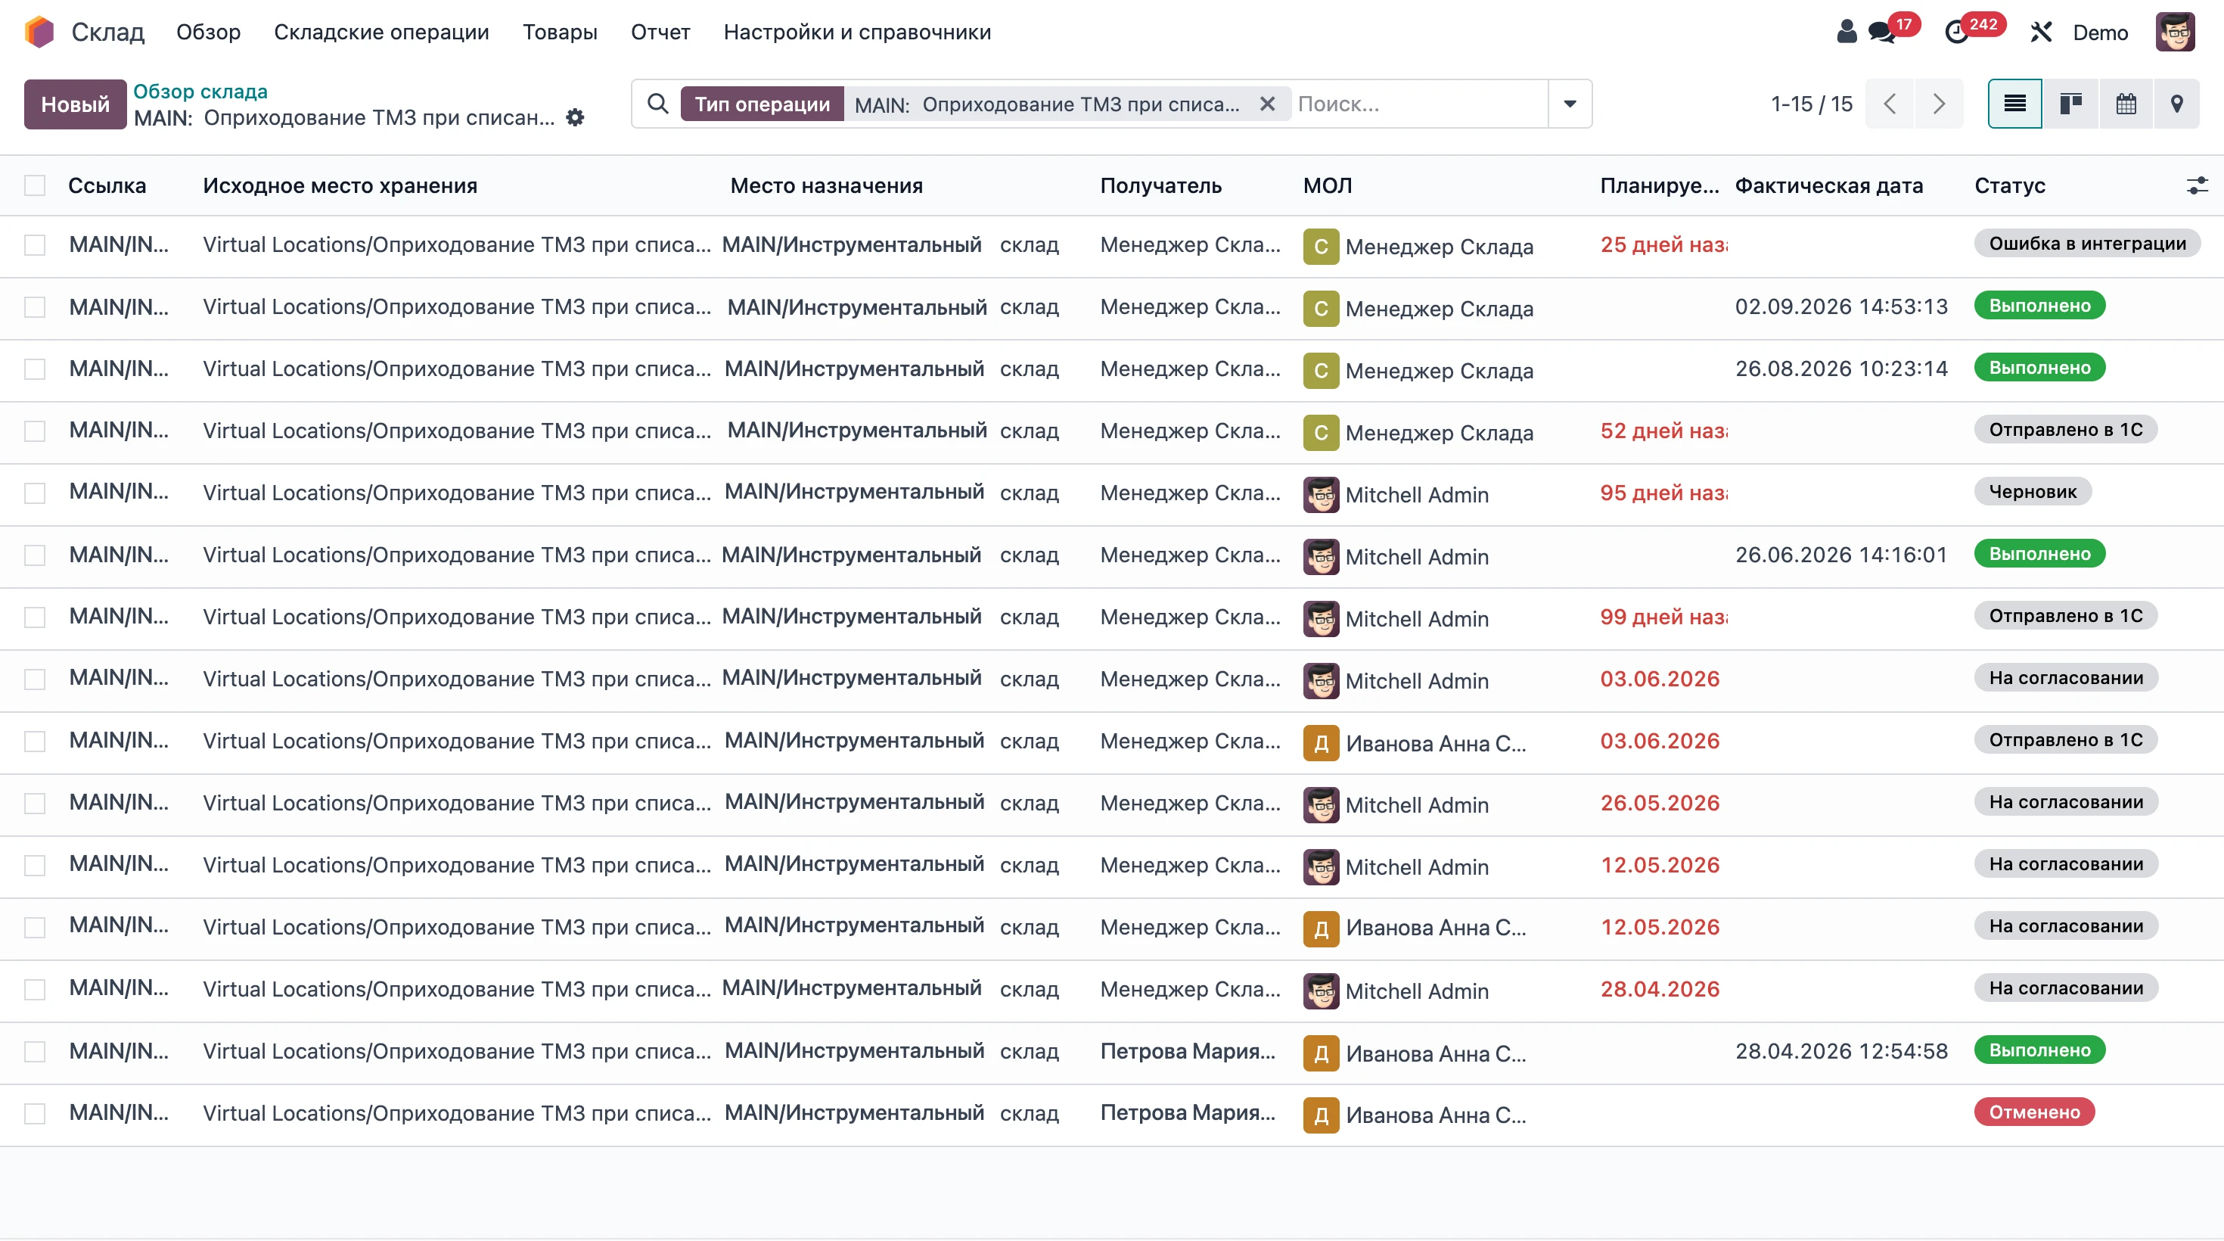This screenshot has width=2224, height=1241.
Task: Sort by МОЛ column header
Action: point(1328,185)
